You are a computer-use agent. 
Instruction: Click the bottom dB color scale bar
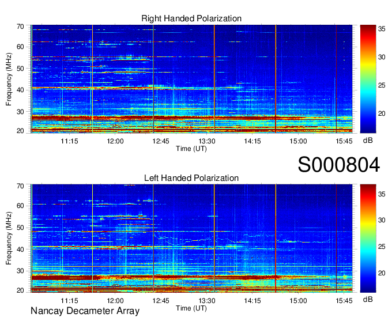point(368,238)
